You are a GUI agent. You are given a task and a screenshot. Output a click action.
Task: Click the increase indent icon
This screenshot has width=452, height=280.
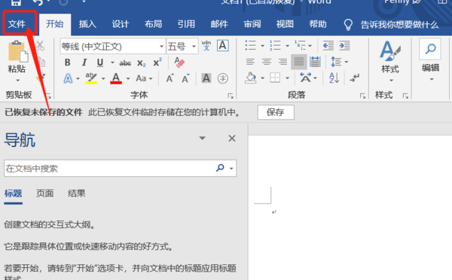344,45
